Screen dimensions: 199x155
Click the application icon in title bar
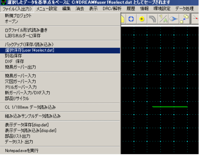coord(3,3)
